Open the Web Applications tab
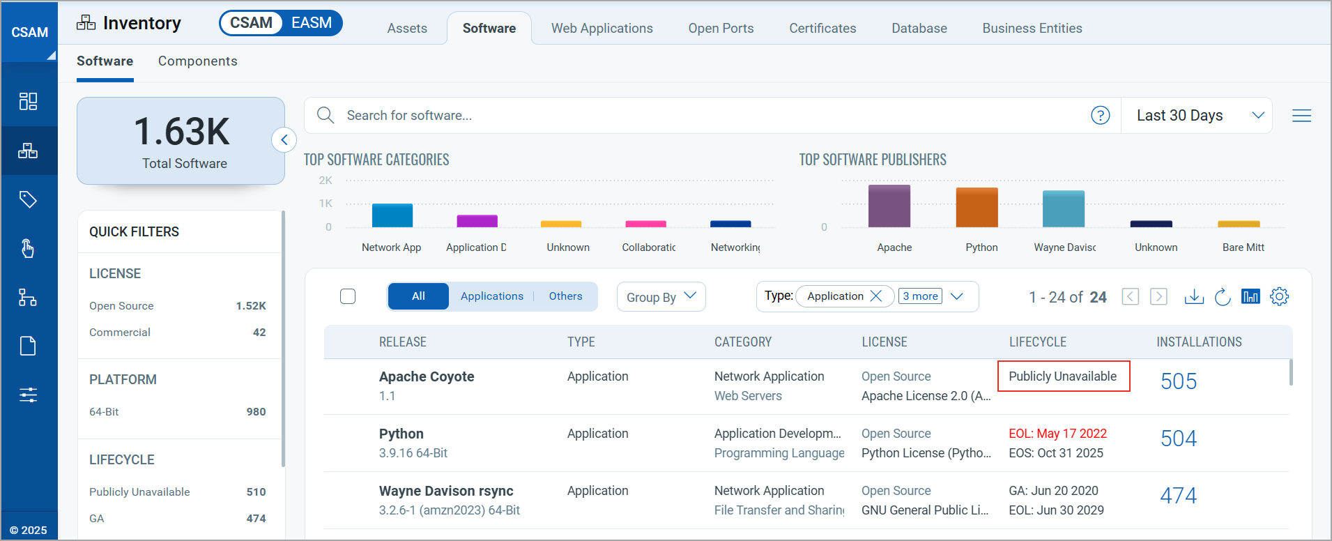 coord(602,29)
